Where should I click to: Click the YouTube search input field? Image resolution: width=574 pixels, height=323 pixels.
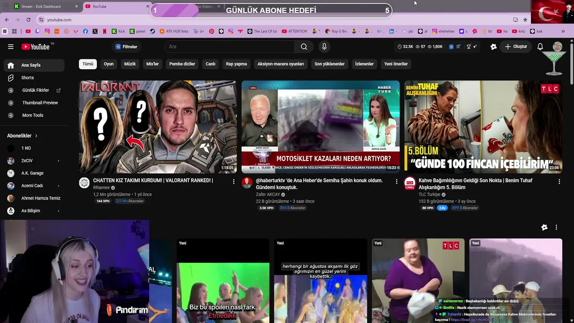pos(229,47)
